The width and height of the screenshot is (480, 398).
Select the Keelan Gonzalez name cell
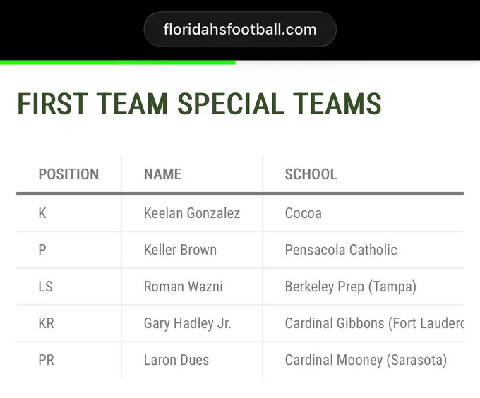click(x=192, y=213)
